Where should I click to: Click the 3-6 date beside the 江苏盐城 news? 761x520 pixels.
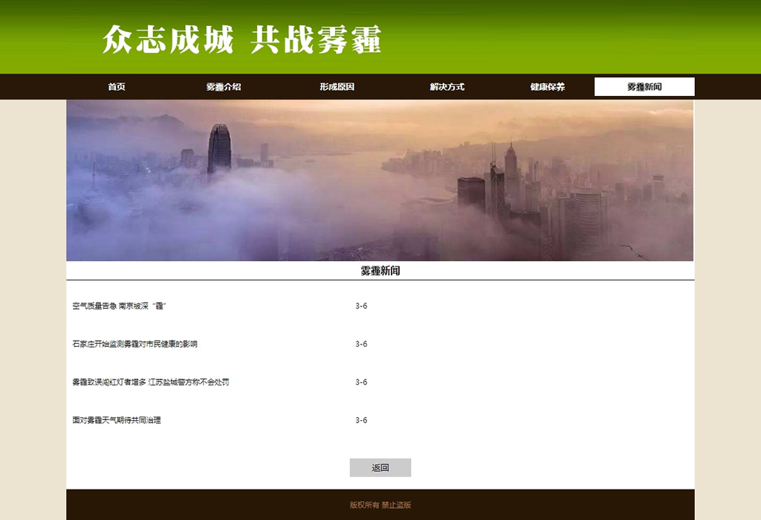pos(361,382)
